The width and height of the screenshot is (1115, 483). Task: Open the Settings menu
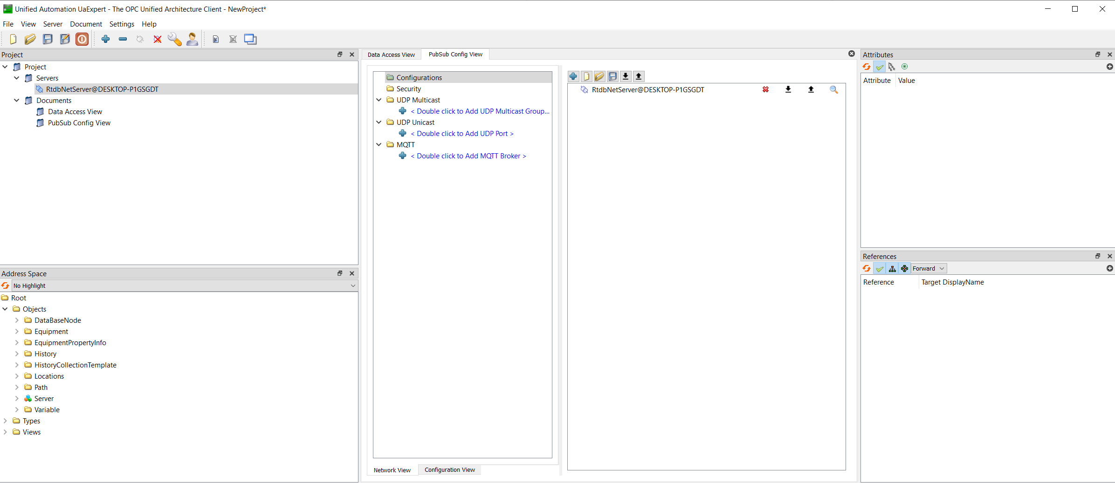(x=122, y=24)
